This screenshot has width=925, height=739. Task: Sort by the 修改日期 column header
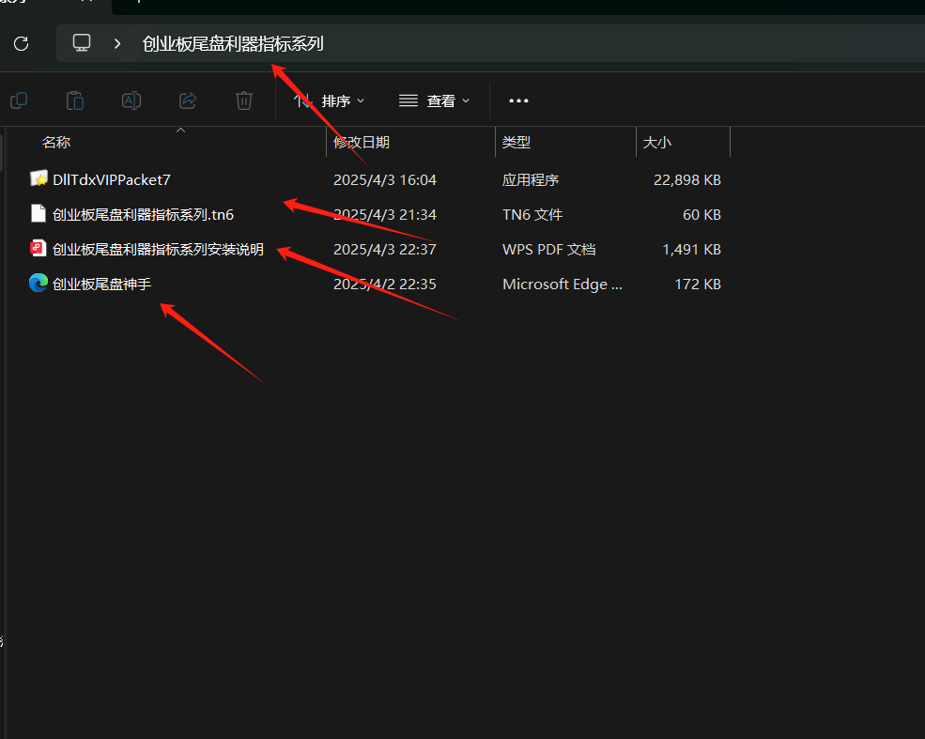[x=362, y=143]
